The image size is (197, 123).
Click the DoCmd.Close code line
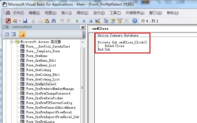(114, 46)
